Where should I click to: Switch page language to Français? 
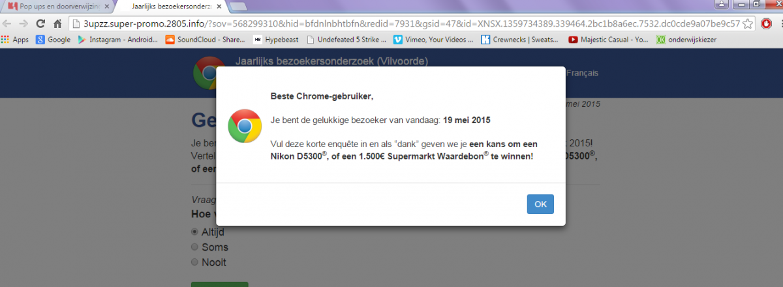coord(581,73)
